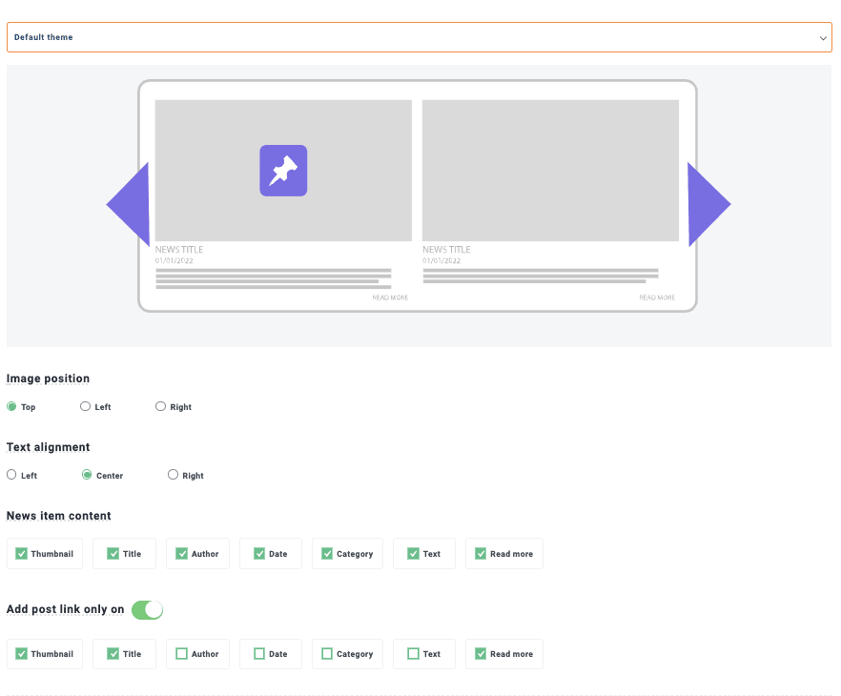Set text alignment to Right
Viewport: 841px width, 696px height.
[174, 475]
